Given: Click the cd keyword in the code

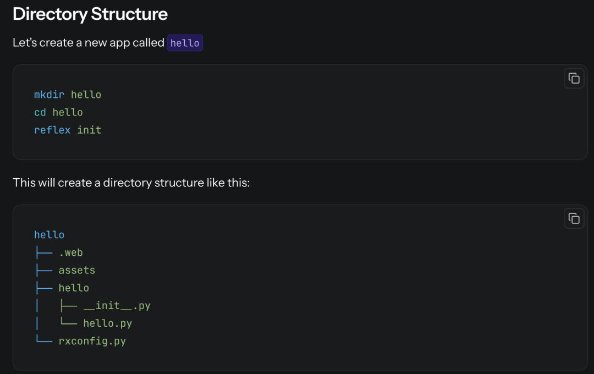Looking at the screenshot, I should [40, 112].
